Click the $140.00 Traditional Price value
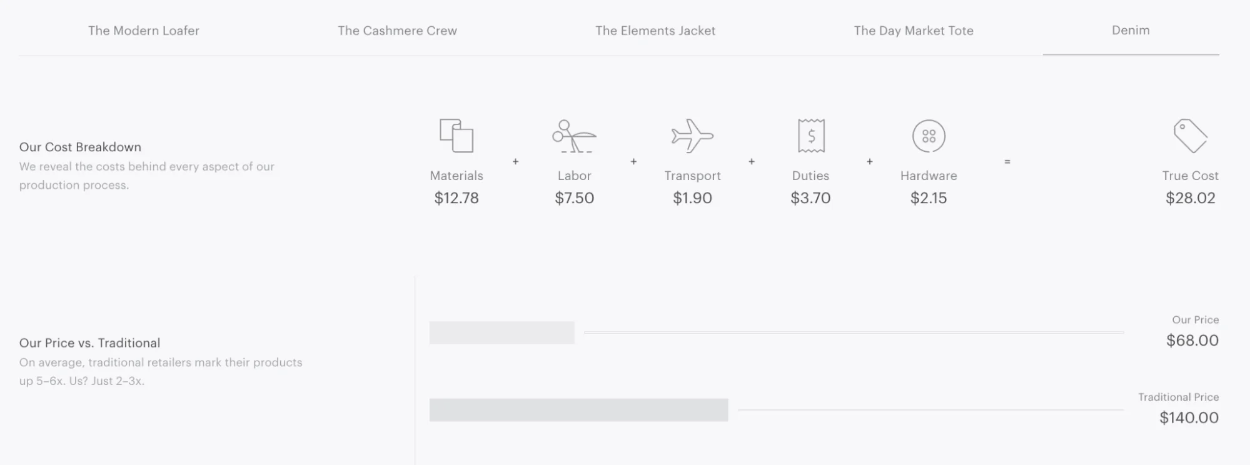Screen dimensions: 1250x465 [1189, 417]
